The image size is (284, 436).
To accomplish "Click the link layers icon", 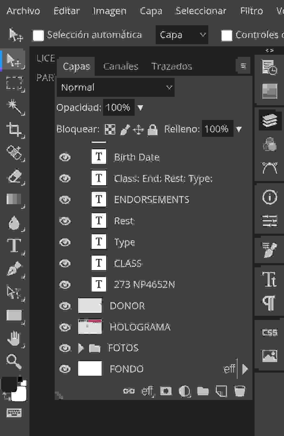I will click(129, 391).
